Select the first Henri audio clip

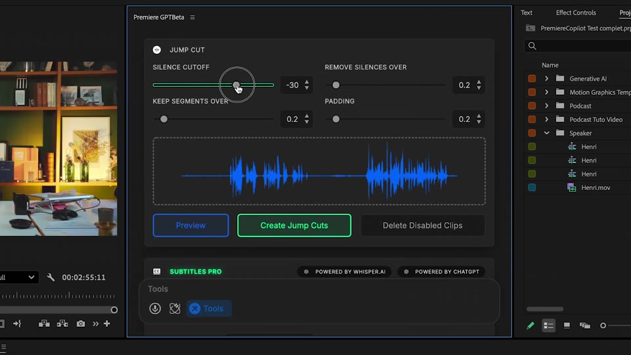click(588, 147)
